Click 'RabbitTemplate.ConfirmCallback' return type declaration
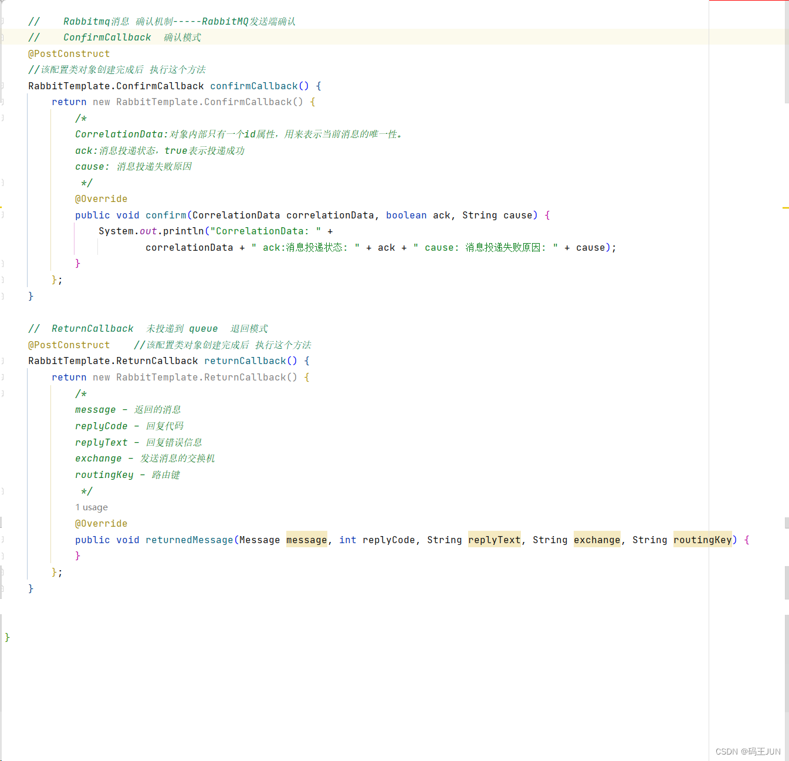Screen dimensions: 789x761 point(116,86)
